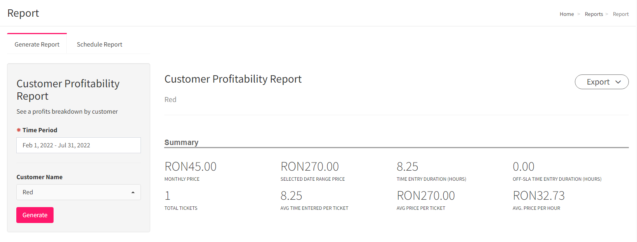The width and height of the screenshot is (637, 242).
Task: Switch to the Schedule Report tab
Action: point(99,44)
